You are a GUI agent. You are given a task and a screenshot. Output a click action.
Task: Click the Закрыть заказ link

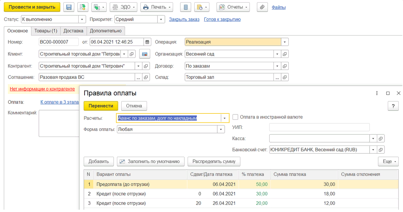(x=184, y=20)
